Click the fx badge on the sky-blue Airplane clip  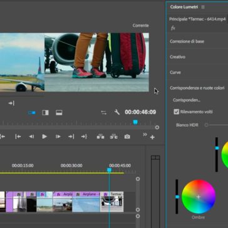click(78, 194)
